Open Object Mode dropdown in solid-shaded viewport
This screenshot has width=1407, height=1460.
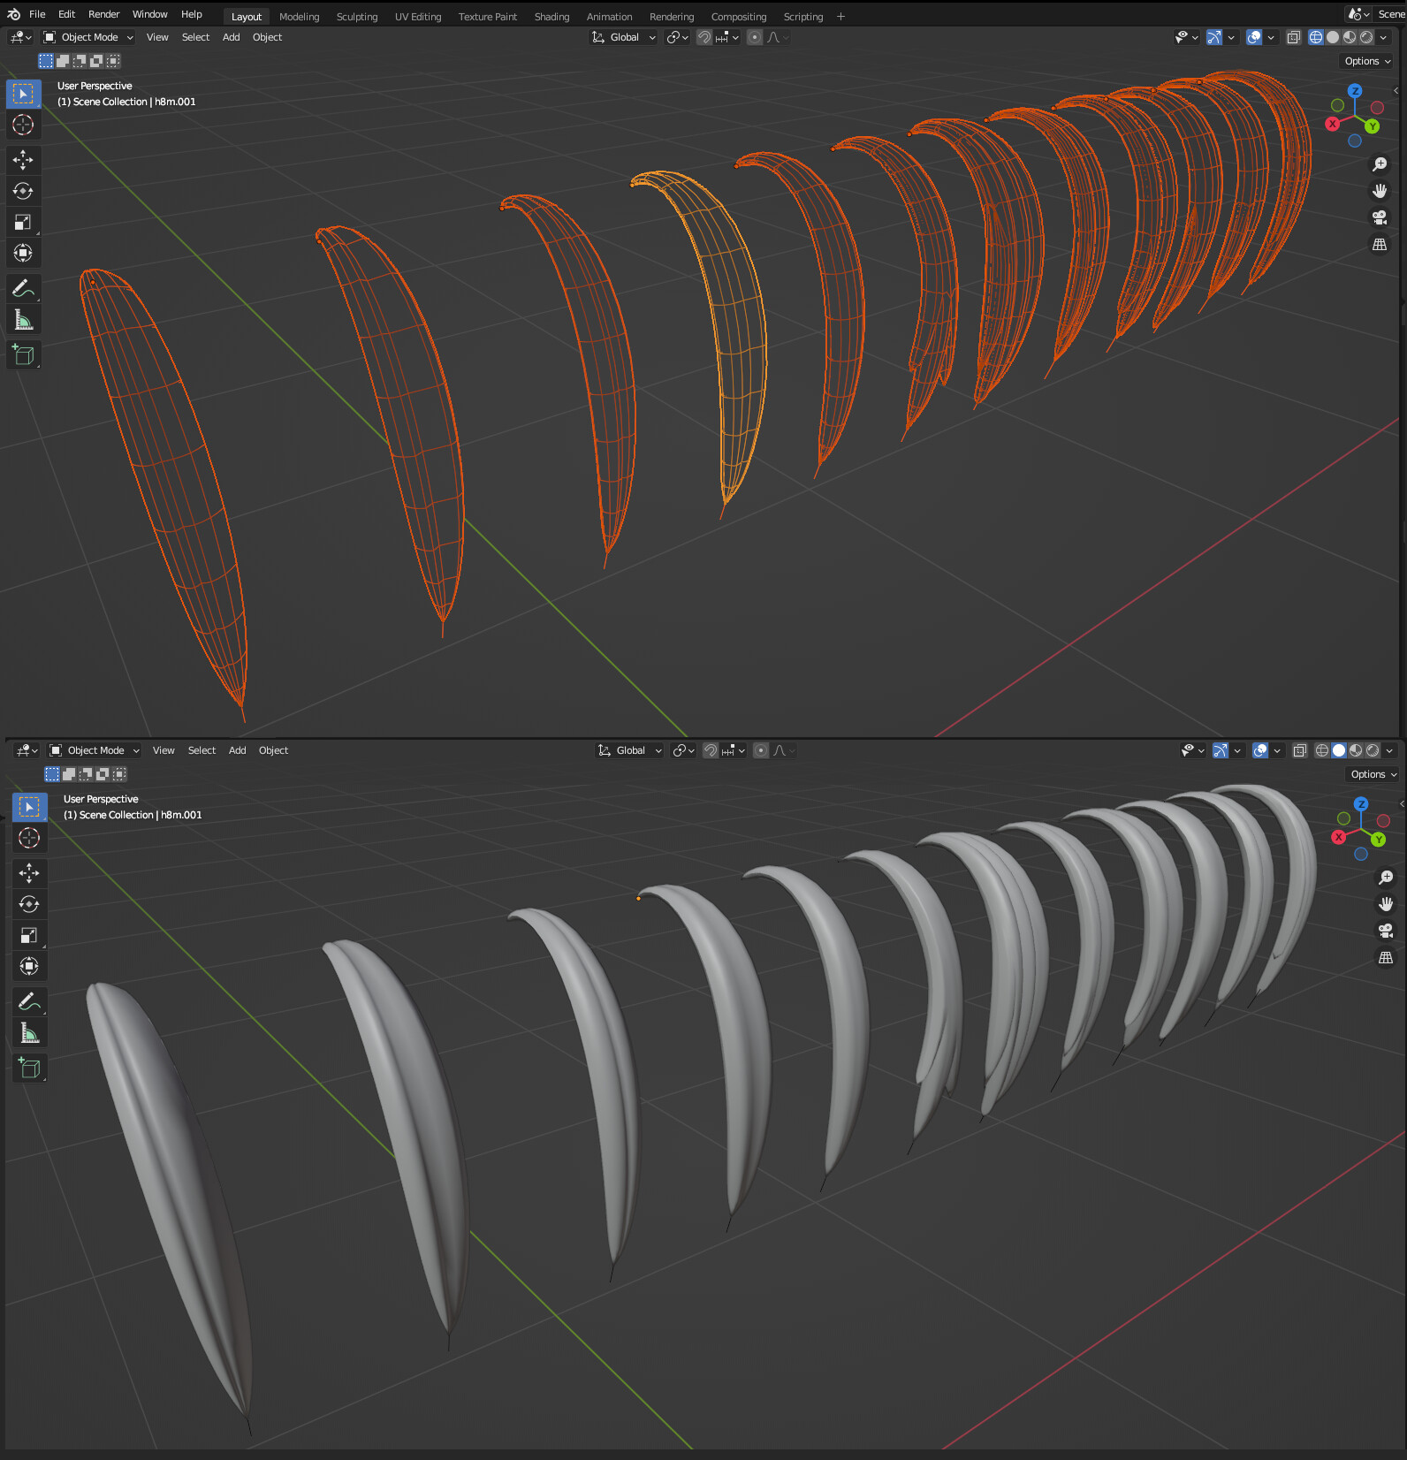95,750
